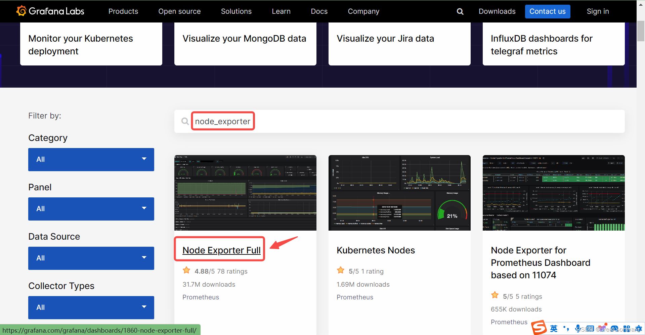Click the page vertical scrollbar thumb

pyautogui.click(x=641, y=31)
